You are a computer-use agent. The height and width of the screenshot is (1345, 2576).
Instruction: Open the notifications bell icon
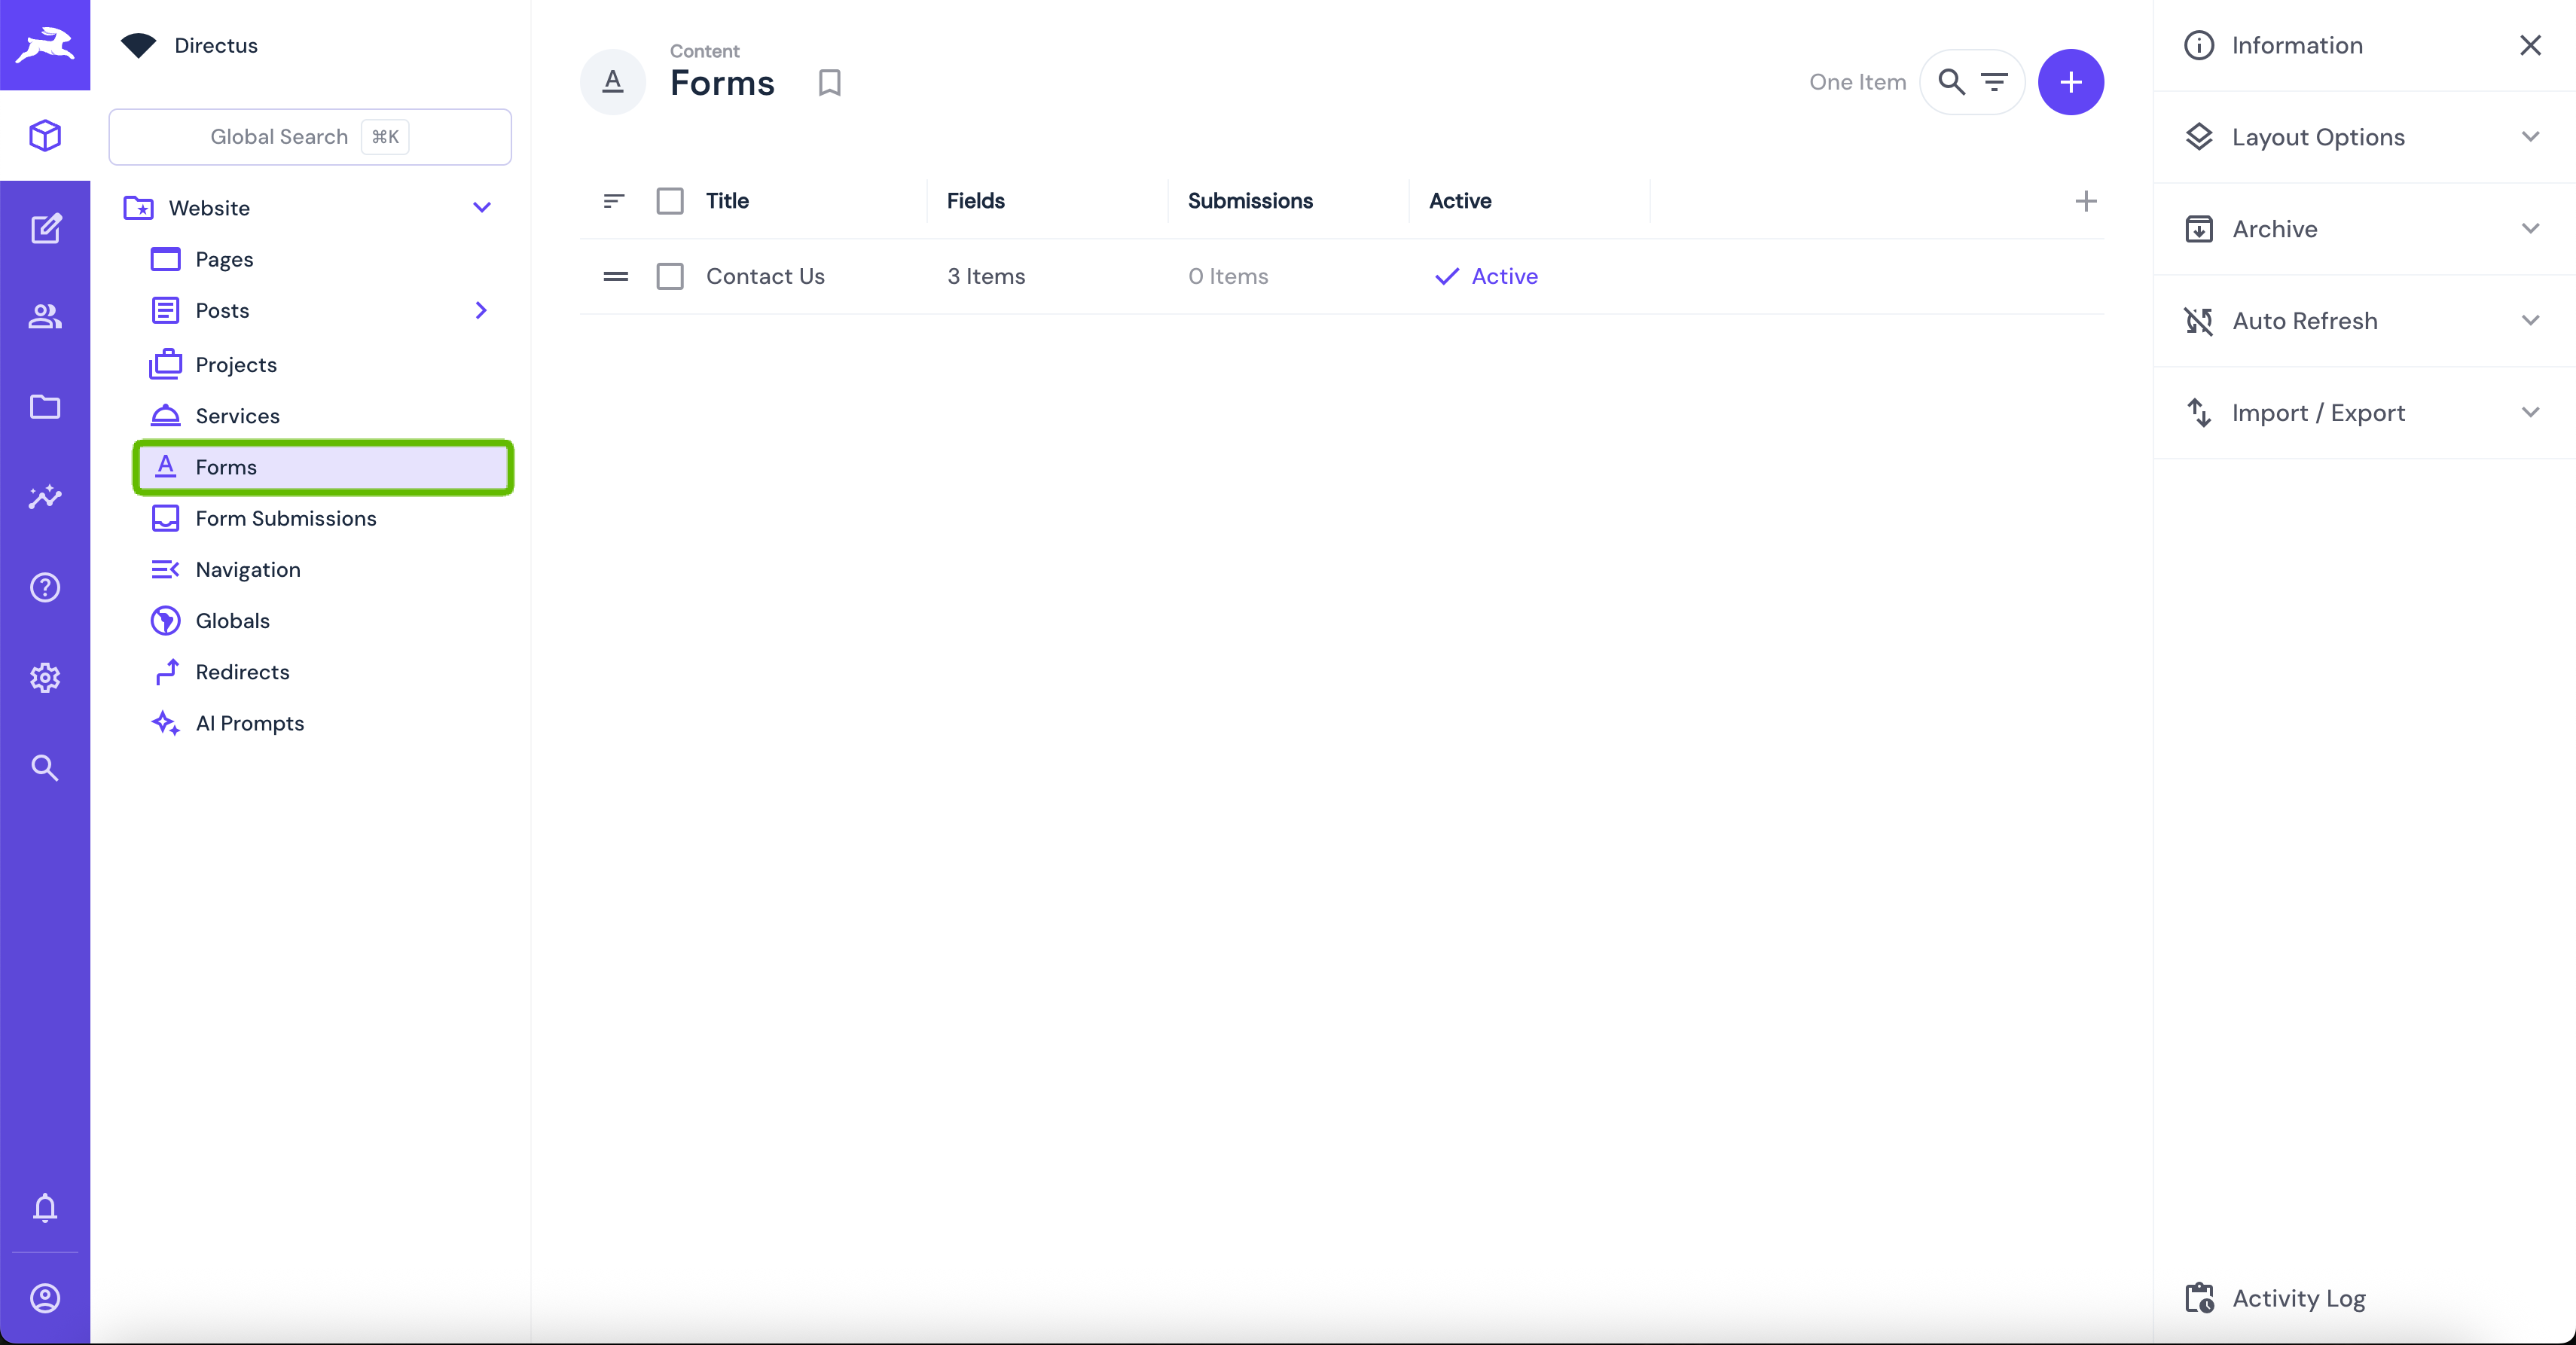[45, 1208]
